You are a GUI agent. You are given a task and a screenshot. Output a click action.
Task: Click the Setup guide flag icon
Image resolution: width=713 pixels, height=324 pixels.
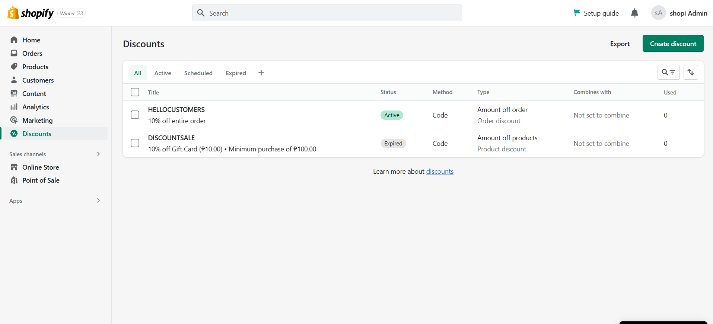[x=577, y=13]
